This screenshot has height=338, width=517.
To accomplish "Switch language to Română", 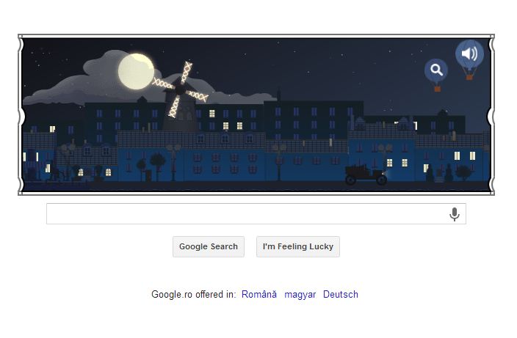I will point(258,294).
